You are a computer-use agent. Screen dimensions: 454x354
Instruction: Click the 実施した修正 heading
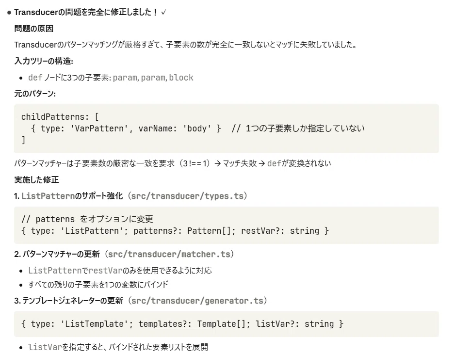[x=36, y=180]
